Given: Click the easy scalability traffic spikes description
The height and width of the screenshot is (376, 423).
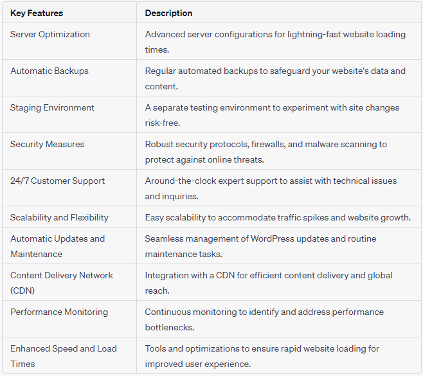Looking at the screenshot, I should coord(278,217).
